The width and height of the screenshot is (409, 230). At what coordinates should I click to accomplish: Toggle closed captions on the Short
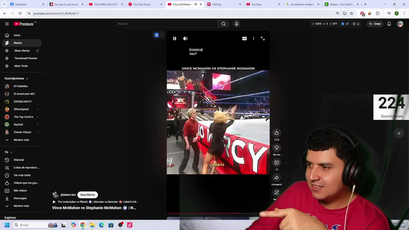coord(244,38)
